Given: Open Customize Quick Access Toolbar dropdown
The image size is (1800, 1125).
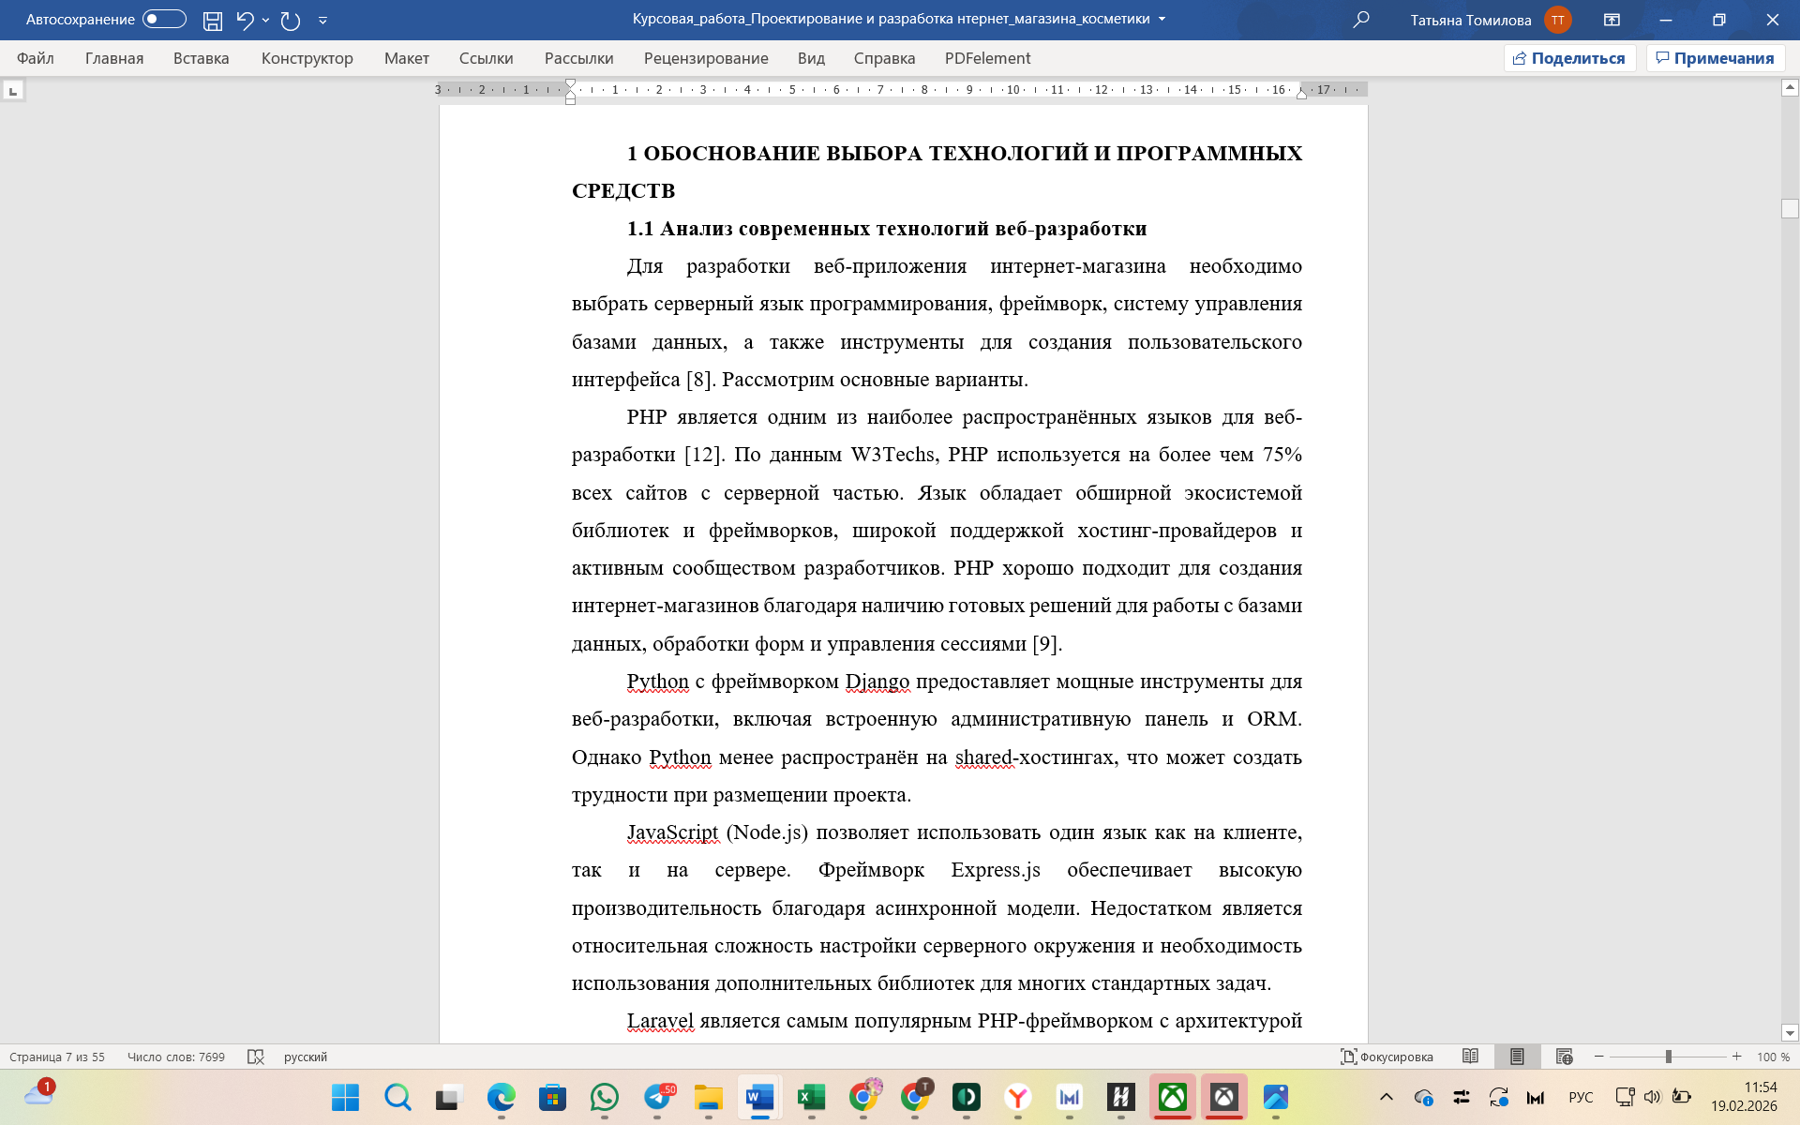Looking at the screenshot, I should click(322, 20).
